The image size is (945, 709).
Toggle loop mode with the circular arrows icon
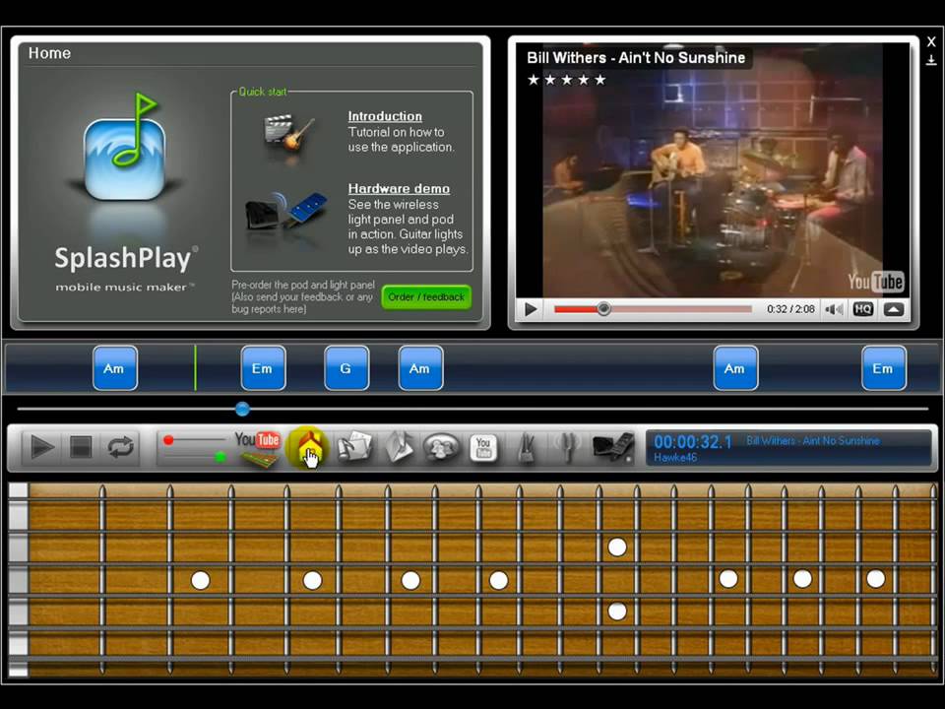[120, 447]
